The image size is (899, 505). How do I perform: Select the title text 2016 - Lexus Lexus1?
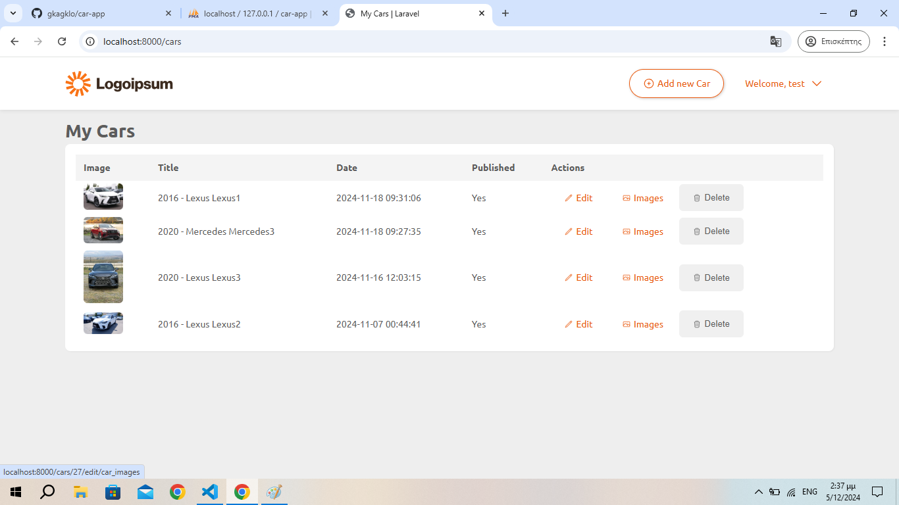199,198
